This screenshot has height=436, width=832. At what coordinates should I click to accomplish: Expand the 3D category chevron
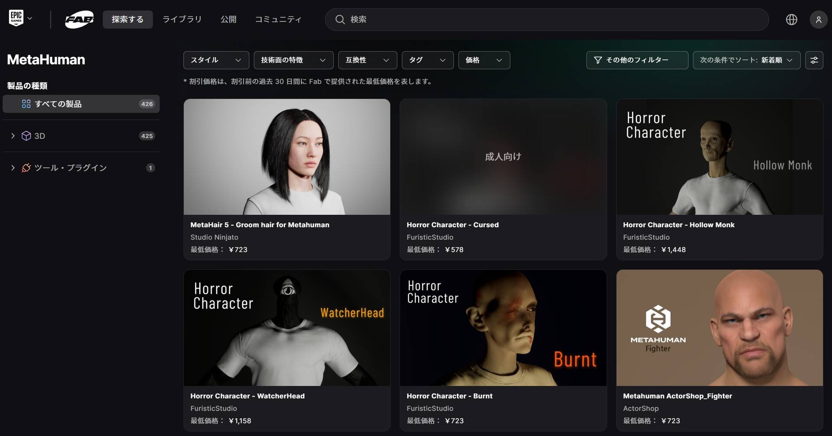point(13,136)
